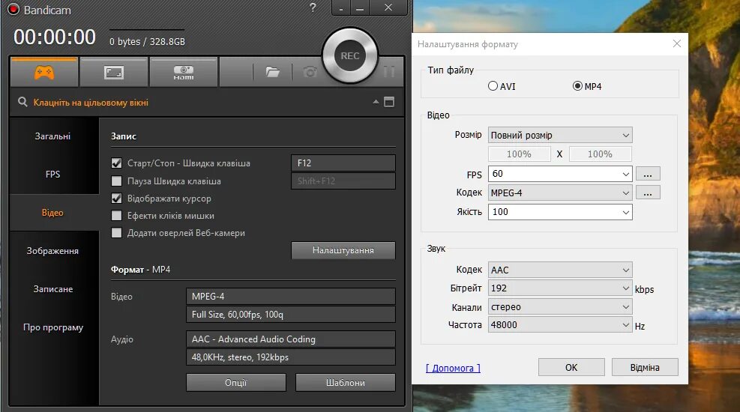
Task: Click the MPEG-4 video format field
Action: pyautogui.click(x=291, y=297)
